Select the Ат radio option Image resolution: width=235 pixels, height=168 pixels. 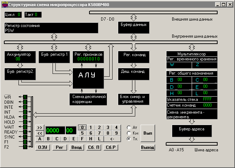tap(129, 127)
